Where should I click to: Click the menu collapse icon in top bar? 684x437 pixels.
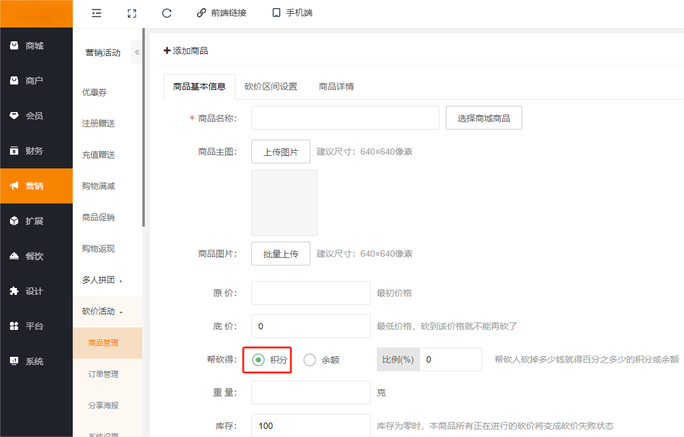tap(97, 13)
